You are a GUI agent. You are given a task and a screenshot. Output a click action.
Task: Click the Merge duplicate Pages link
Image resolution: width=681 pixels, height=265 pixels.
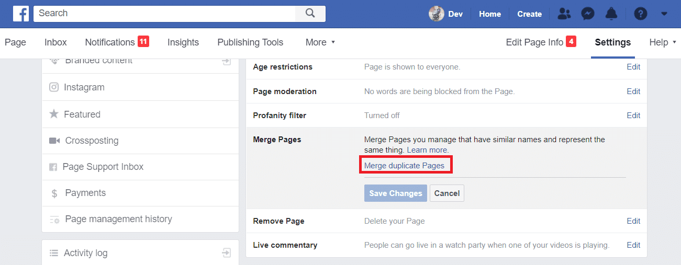404,166
